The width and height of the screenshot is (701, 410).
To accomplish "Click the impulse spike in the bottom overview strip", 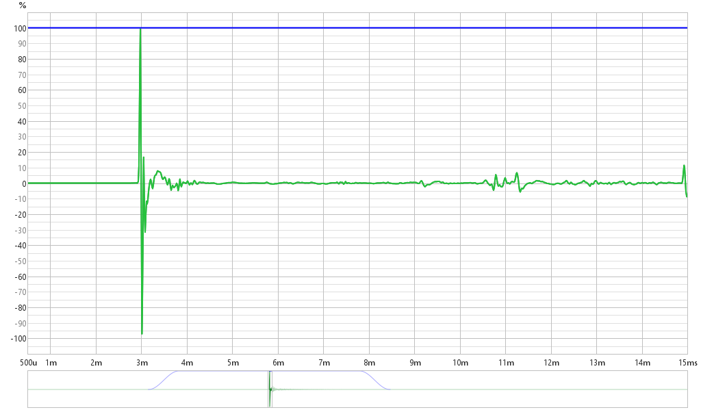I will [x=270, y=389].
